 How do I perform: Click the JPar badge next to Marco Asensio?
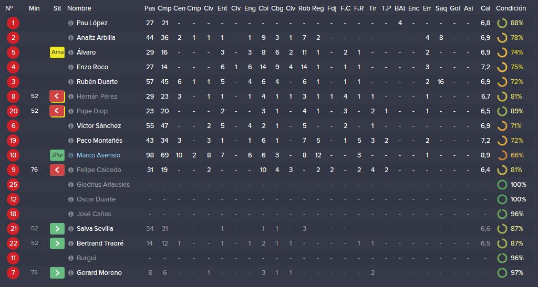click(57, 155)
